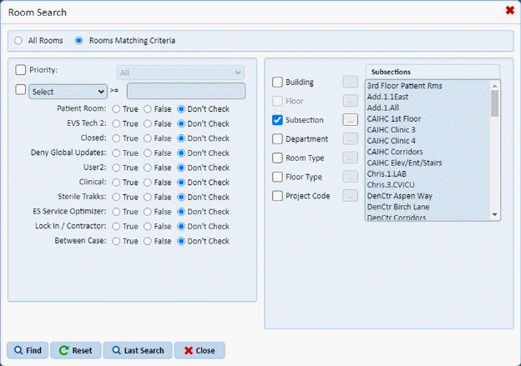
Task: Open the Subsection browse ellipsis button
Action: pos(351,120)
